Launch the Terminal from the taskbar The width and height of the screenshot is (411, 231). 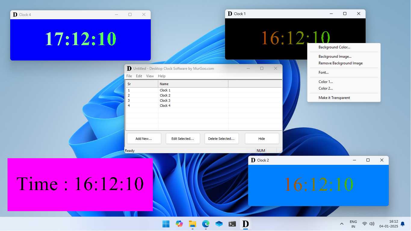pyautogui.click(x=232, y=224)
